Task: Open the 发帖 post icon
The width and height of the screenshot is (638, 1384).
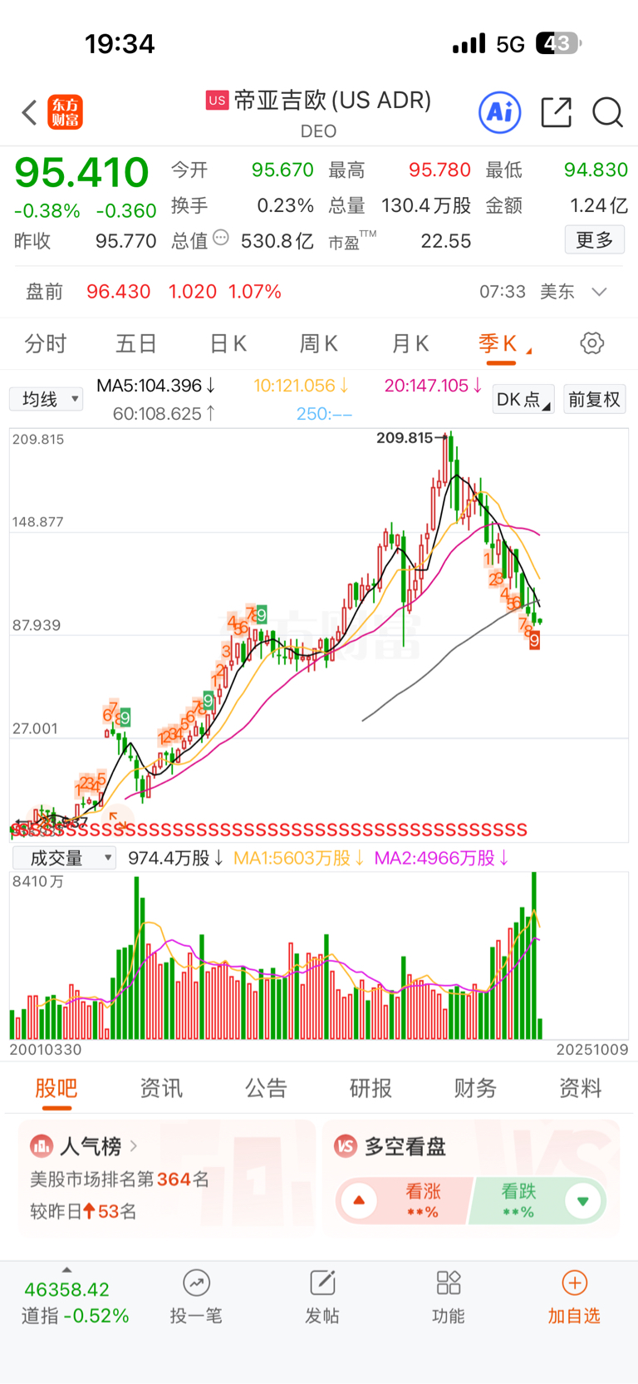Action: (x=322, y=1283)
